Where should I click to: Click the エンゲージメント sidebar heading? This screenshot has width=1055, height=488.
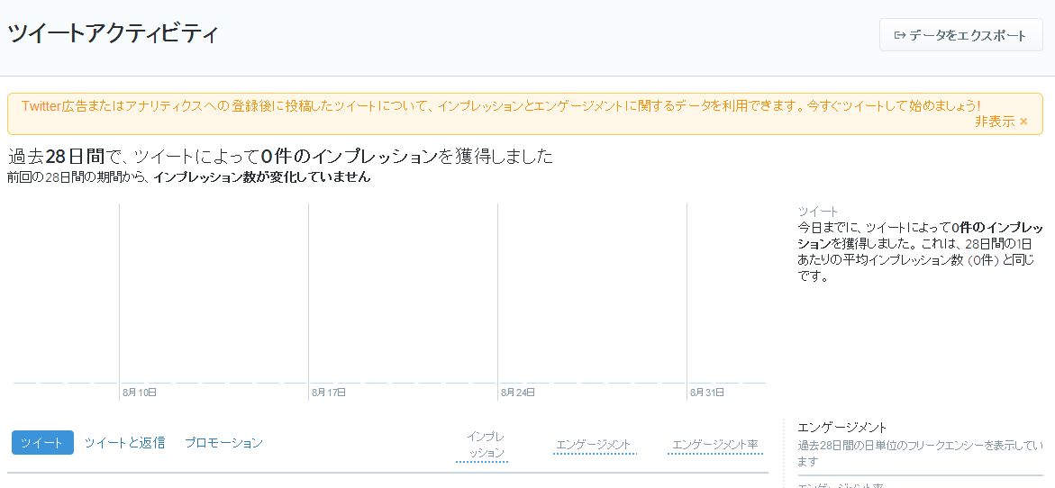(841, 427)
